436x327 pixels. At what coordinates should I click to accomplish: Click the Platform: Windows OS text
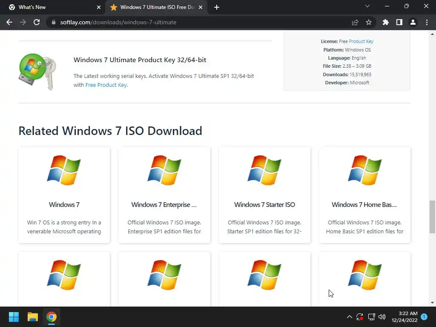pos(347,50)
